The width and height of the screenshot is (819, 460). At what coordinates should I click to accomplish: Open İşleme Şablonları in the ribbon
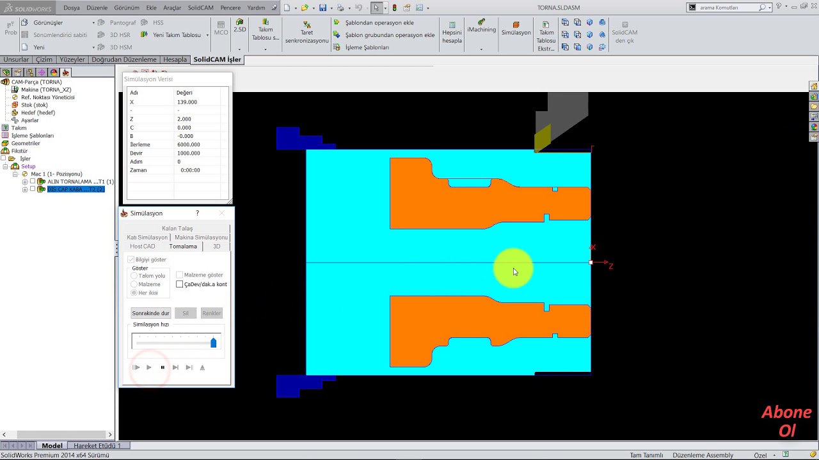(x=362, y=47)
